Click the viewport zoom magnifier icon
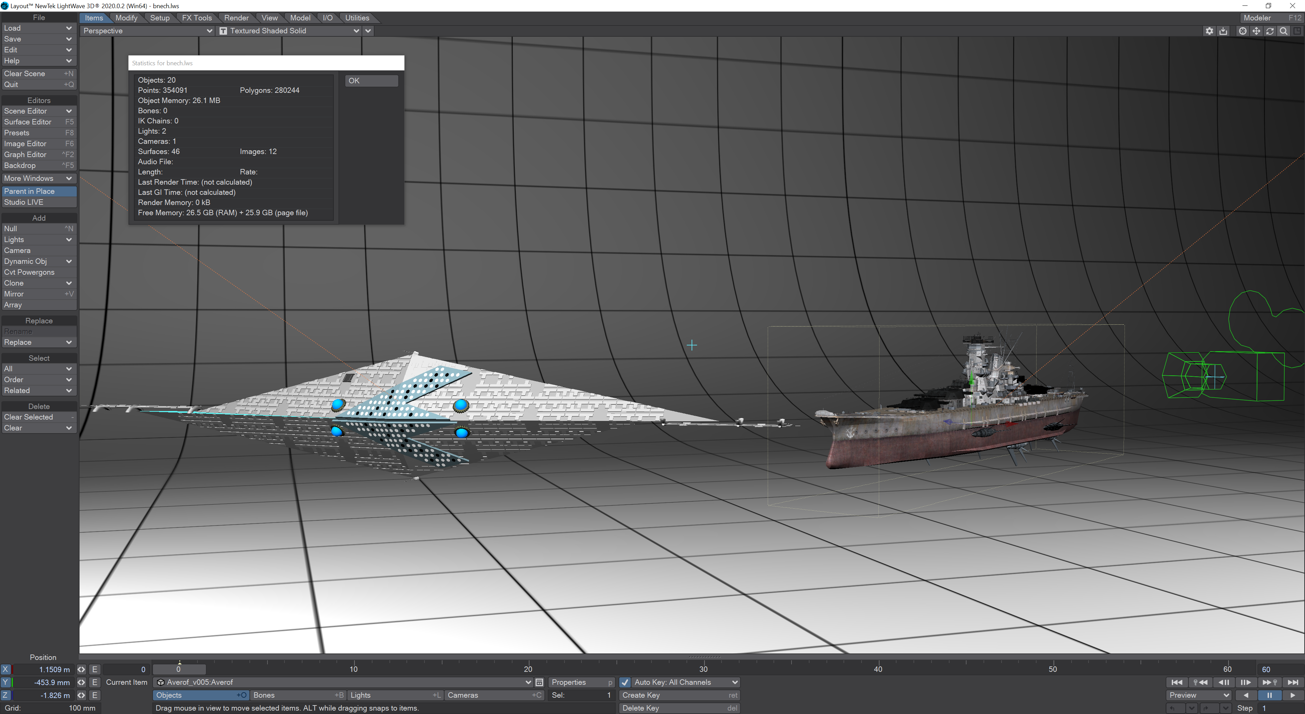This screenshot has width=1305, height=714. tap(1284, 31)
